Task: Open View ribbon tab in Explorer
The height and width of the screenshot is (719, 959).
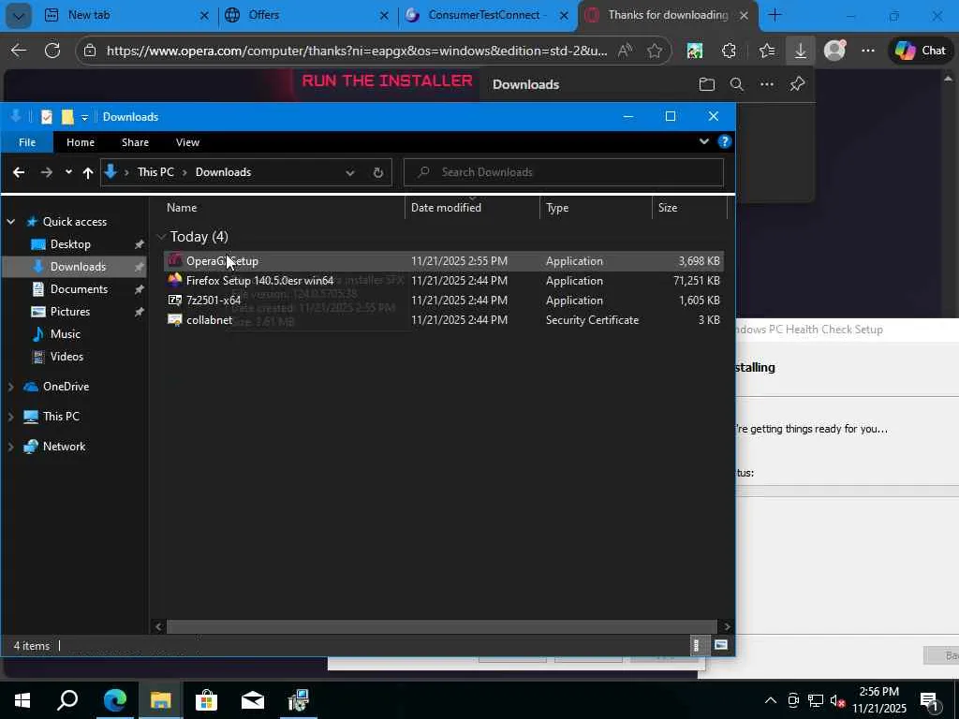Action: pyautogui.click(x=187, y=142)
